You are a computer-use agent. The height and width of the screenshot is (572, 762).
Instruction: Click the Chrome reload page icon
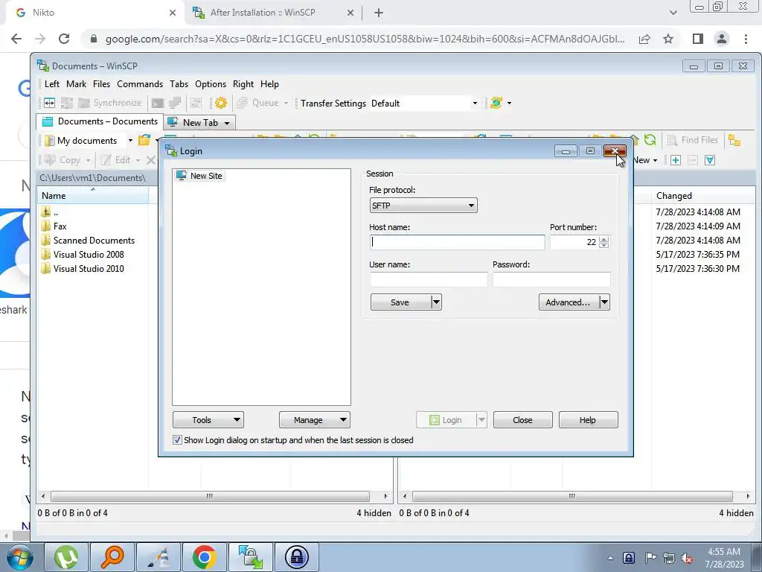click(x=64, y=39)
